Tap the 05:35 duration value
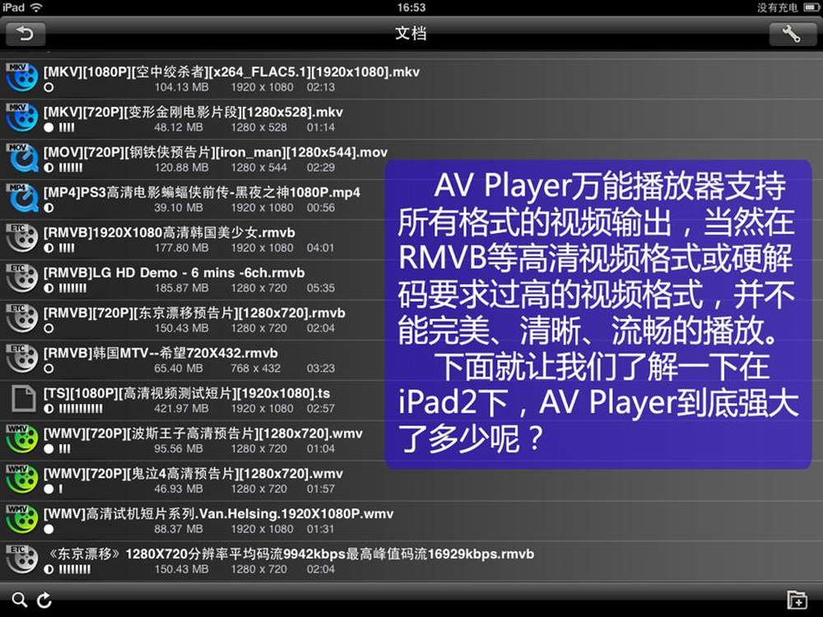 click(321, 288)
